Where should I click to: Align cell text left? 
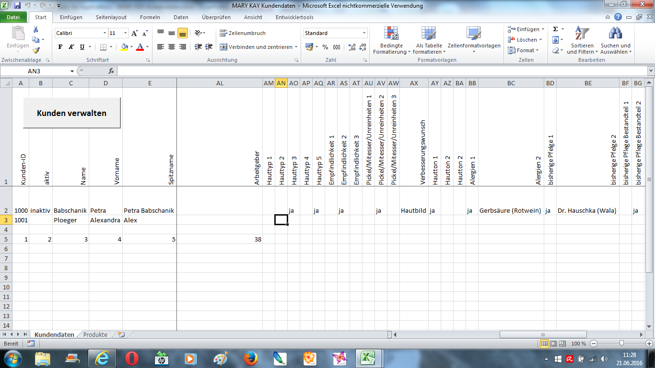click(161, 47)
